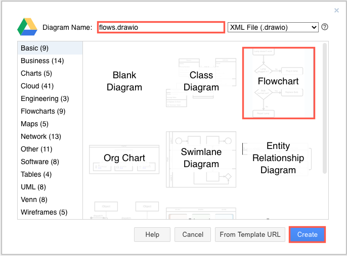
Task: Open the Tables (4) category
Action: point(50,174)
